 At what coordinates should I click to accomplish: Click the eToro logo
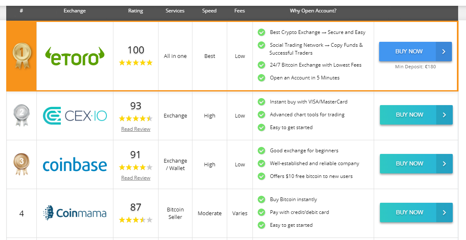[x=74, y=56]
